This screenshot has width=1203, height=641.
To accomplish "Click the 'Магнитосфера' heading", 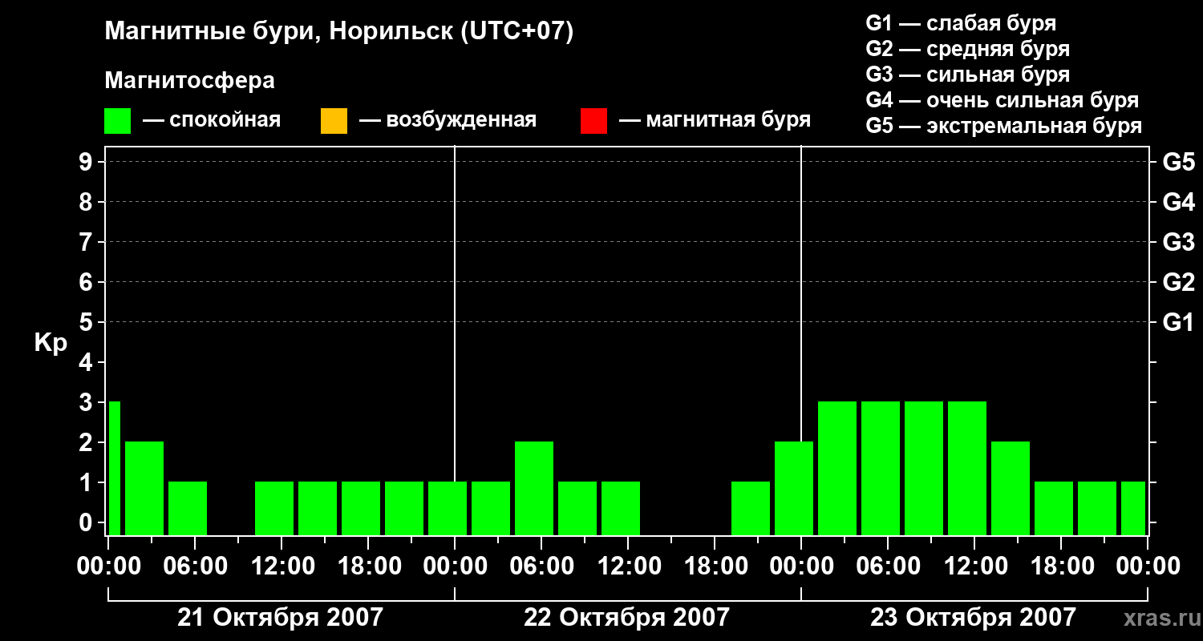I will [190, 81].
